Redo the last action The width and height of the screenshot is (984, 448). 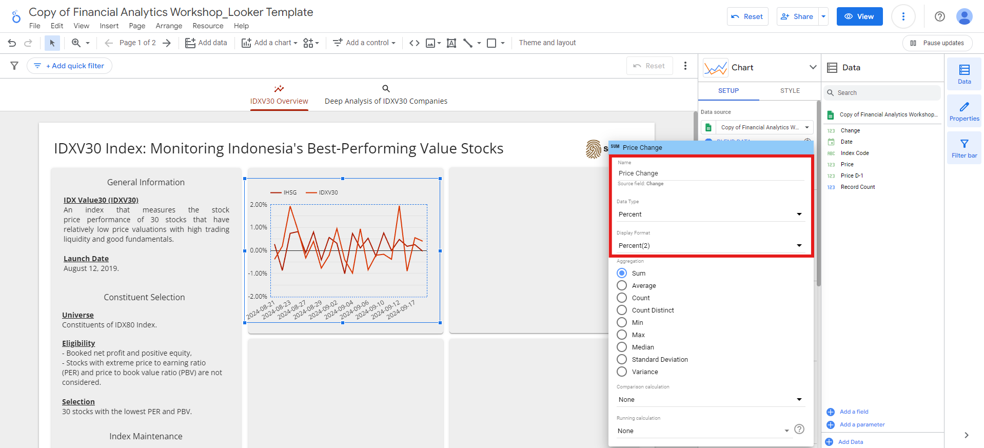tap(28, 43)
